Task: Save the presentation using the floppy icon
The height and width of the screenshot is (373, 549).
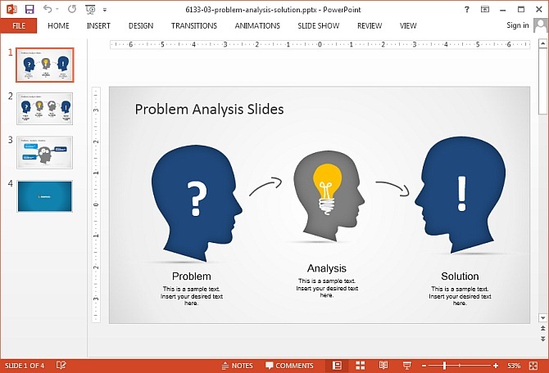Action: (x=29, y=9)
